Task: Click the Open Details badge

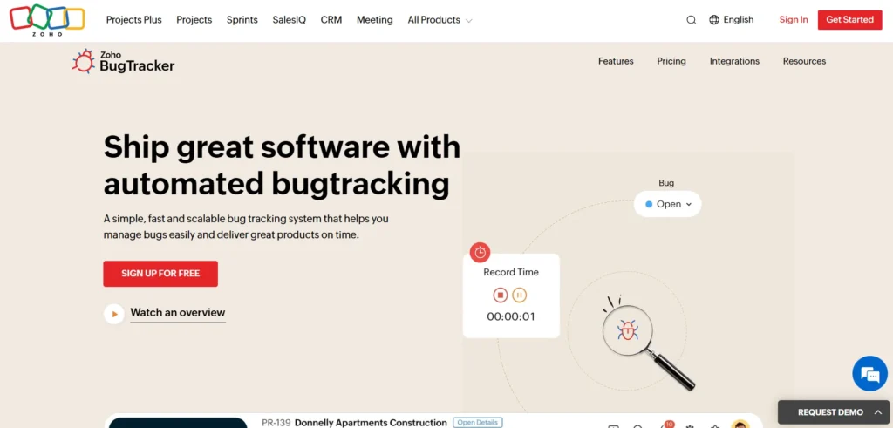Action: point(478,422)
